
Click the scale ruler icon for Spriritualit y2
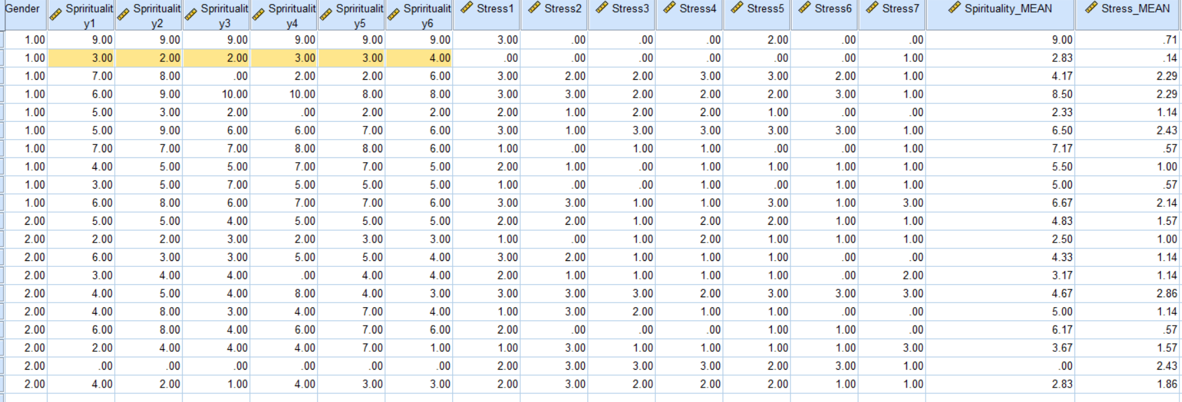123,14
